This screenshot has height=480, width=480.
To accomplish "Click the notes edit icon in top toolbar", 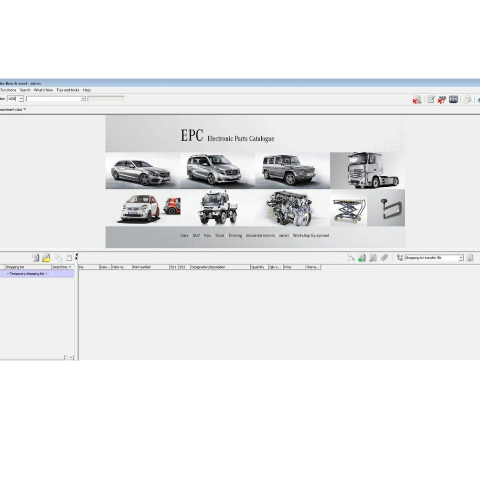I will tap(431, 99).
